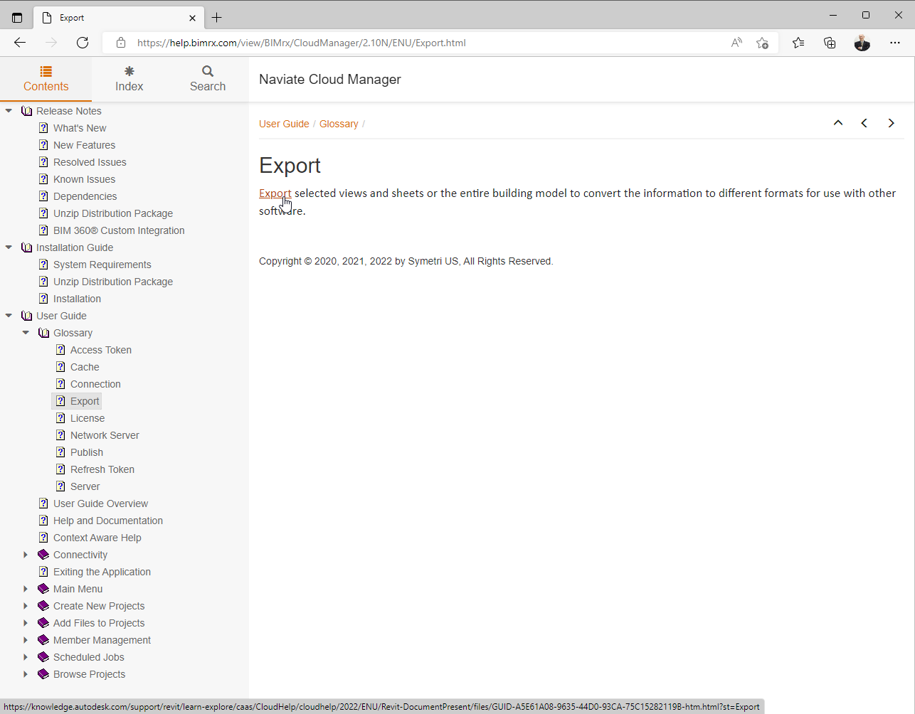Open BIM 360® Custom Integration topic
The height and width of the screenshot is (714, 915).
click(119, 230)
